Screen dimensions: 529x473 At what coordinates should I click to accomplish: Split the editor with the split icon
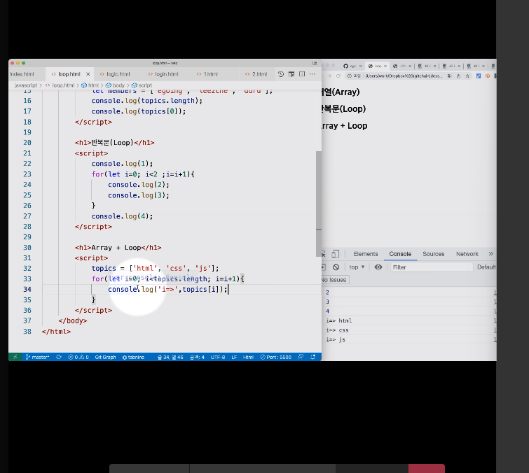(x=302, y=74)
